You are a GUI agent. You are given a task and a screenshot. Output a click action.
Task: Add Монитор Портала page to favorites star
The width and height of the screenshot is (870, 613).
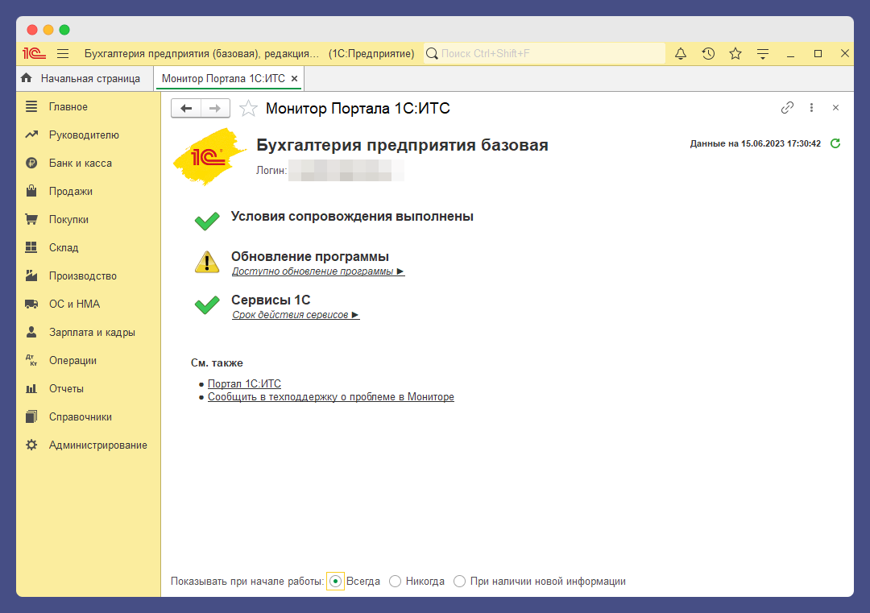[248, 108]
